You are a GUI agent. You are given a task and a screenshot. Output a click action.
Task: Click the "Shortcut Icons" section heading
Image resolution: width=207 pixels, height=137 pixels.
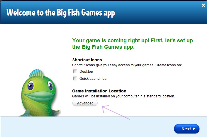(x=87, y=60)
